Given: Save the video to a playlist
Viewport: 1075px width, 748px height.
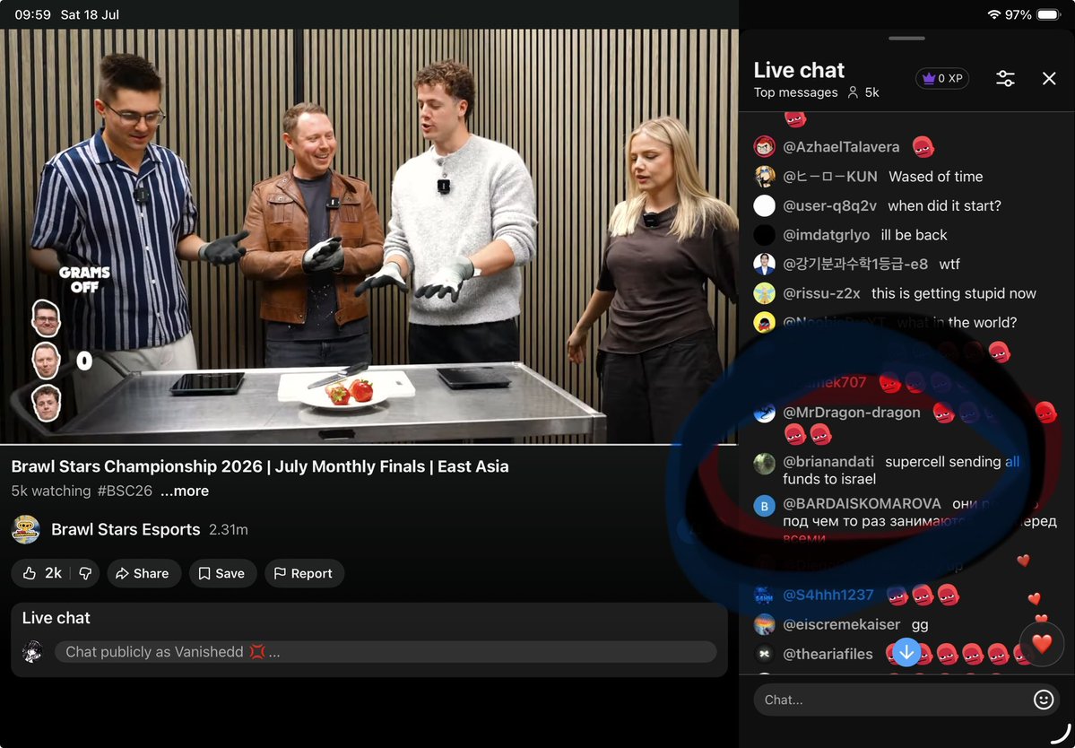Looking at the screenshot, I should [222, 573].
